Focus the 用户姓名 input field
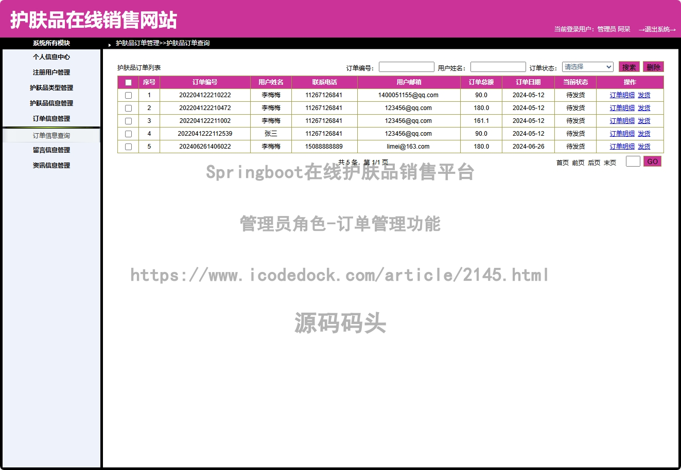Viewport: 681px width, 470px height. (498, 67)
